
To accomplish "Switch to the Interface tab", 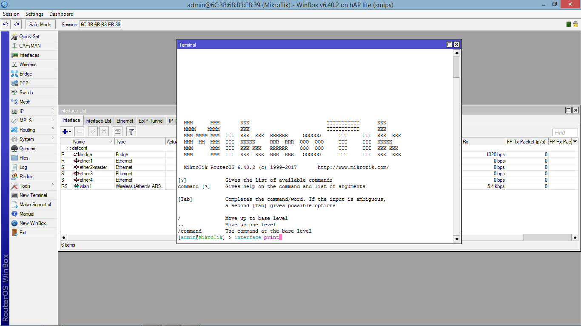I will [x=71, y=121].
